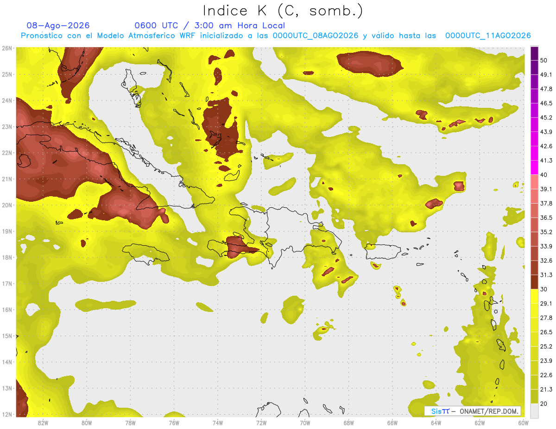
Task: Click the colorbar value '30'
Action: tap(544, 289)
